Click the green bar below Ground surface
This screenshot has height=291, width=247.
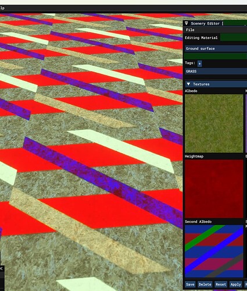point(216,56)
